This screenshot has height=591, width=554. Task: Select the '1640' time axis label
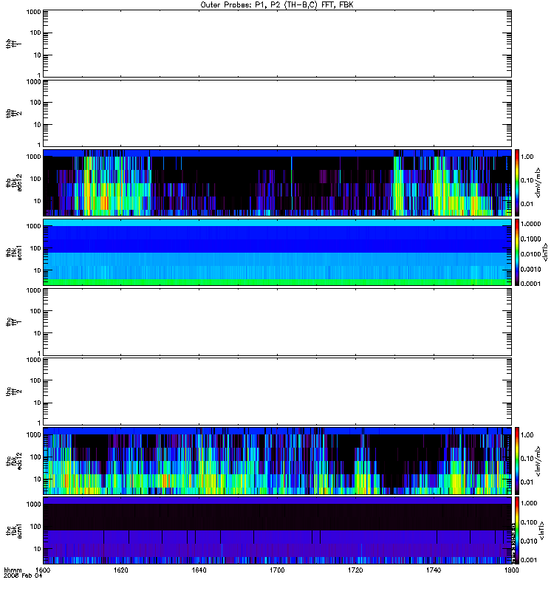(x=199, y=570)
